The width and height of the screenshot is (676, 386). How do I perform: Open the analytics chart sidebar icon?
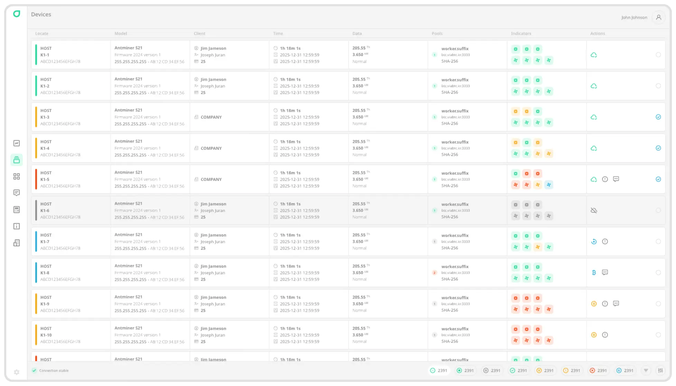pos(17,143)
